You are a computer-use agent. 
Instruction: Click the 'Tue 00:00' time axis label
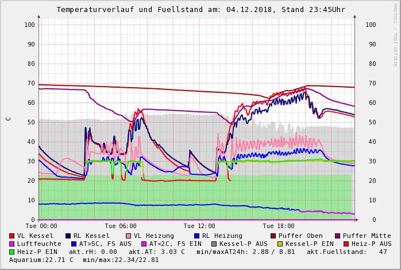click(41, 226)
